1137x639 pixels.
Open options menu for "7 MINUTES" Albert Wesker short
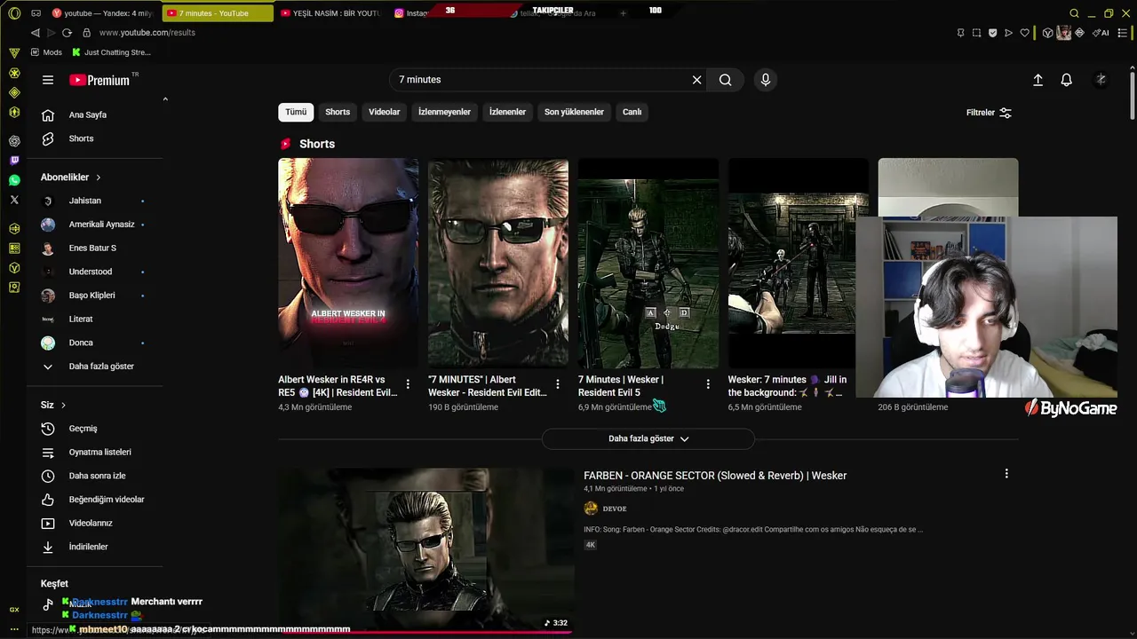[558, 384]
